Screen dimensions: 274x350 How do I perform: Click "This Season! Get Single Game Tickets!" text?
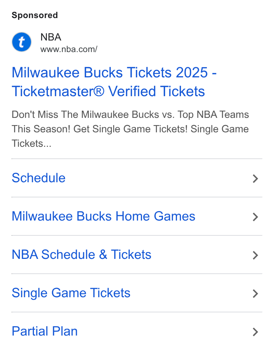tap(100, 129)
